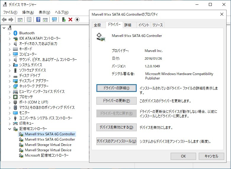Click the Bluetooth category icon
231x169 pixels.
[15, 33]
